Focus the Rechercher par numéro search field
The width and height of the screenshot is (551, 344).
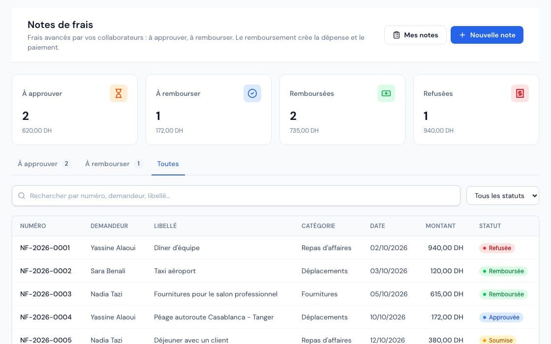[236, 196]
